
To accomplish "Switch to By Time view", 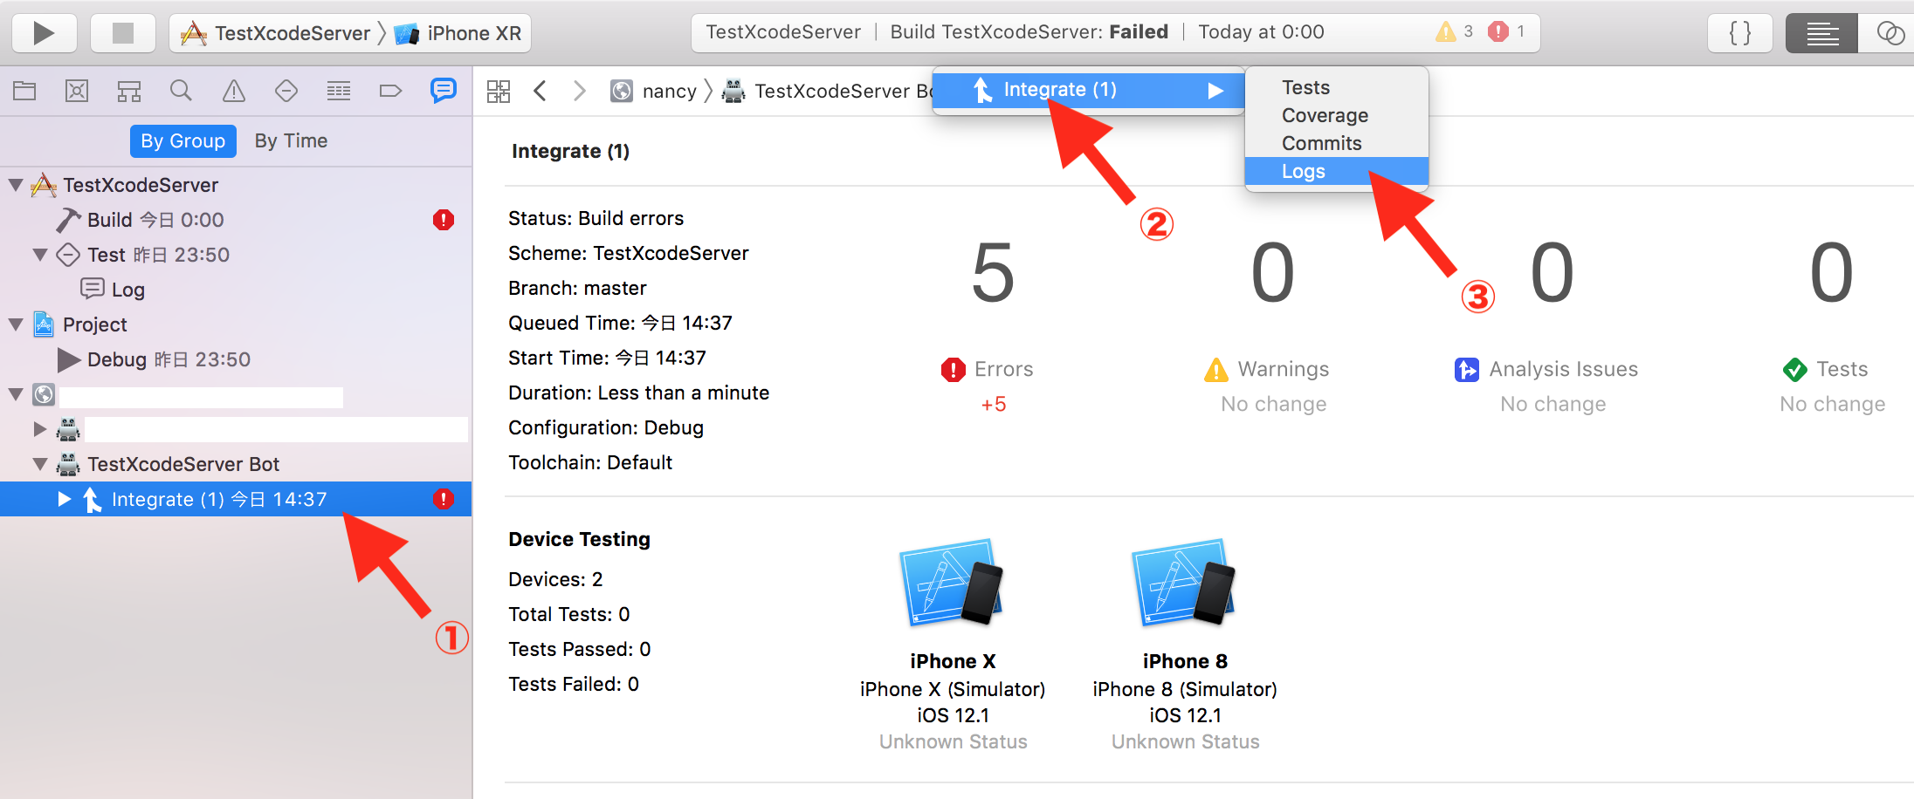I will [291, 140].
